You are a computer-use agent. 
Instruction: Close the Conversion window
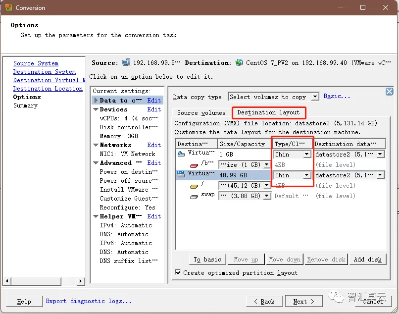click(x=386, y=7)
